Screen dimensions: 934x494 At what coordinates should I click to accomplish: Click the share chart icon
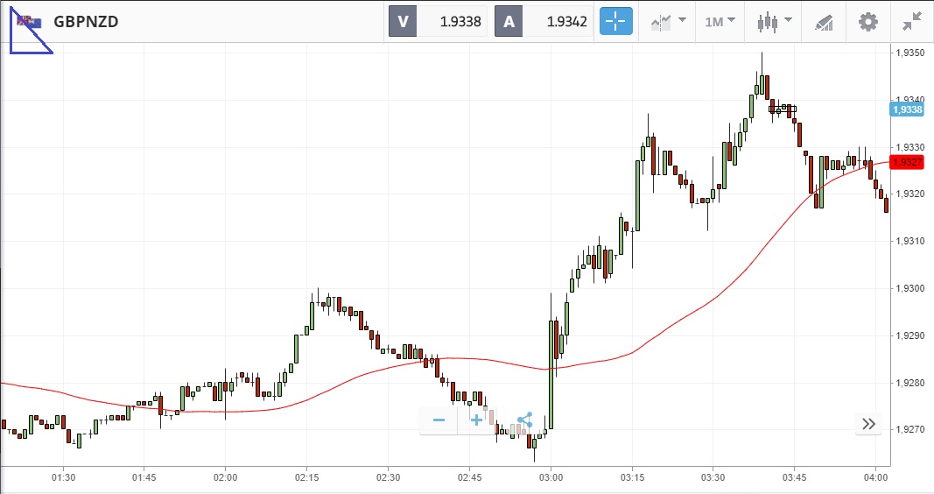523,421
